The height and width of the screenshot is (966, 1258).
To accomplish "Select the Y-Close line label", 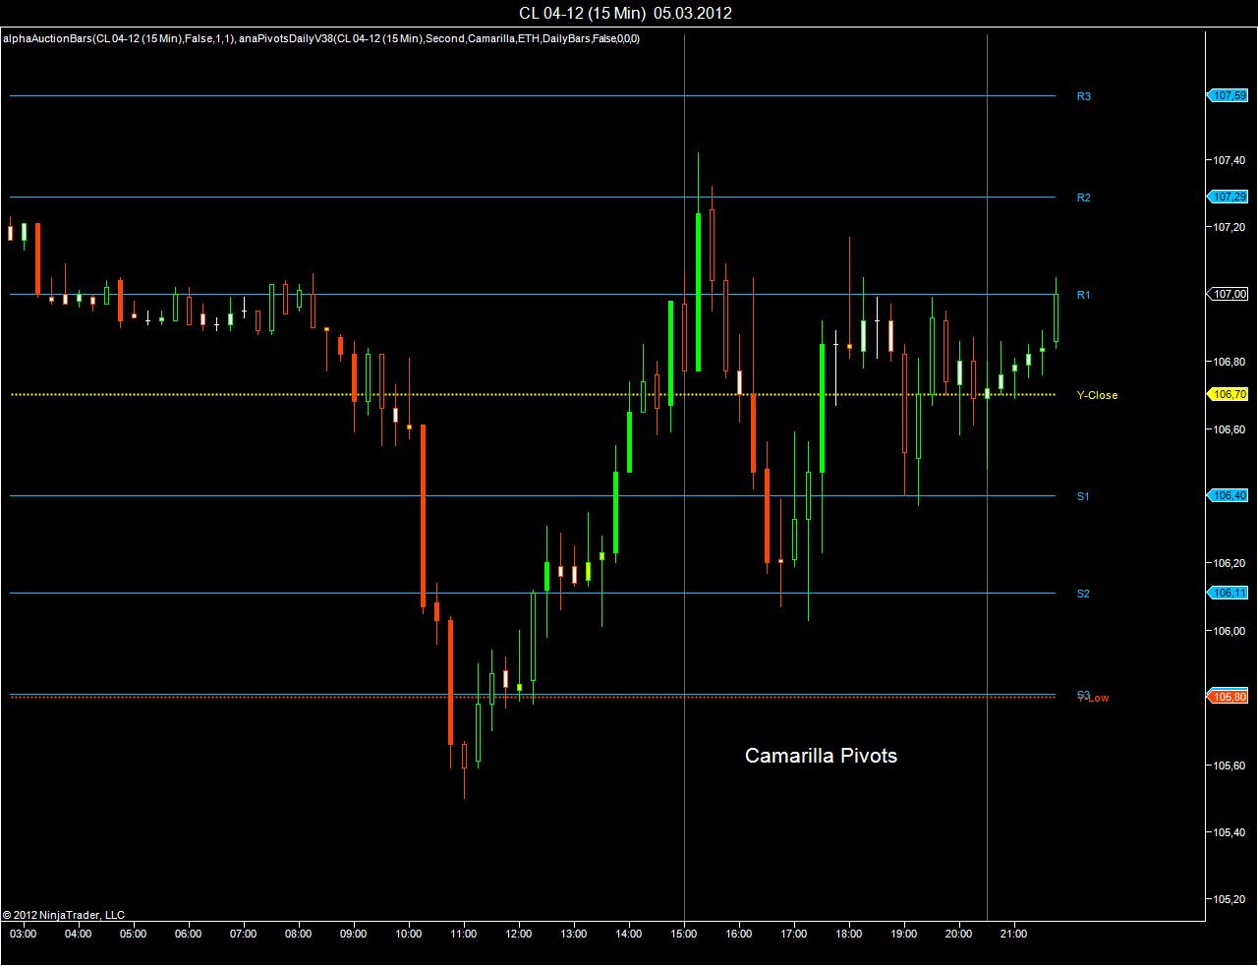I will coord(1097,395).
